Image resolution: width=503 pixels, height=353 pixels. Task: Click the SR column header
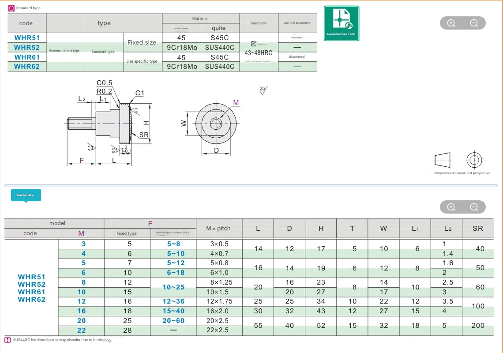pyautogui.click(x=478, y=228)
